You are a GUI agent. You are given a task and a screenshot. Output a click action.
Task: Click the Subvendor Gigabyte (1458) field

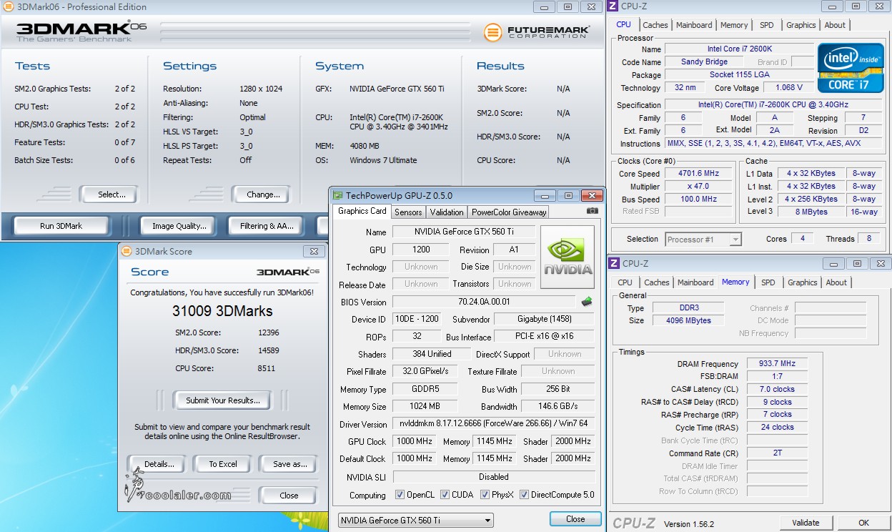544,319
